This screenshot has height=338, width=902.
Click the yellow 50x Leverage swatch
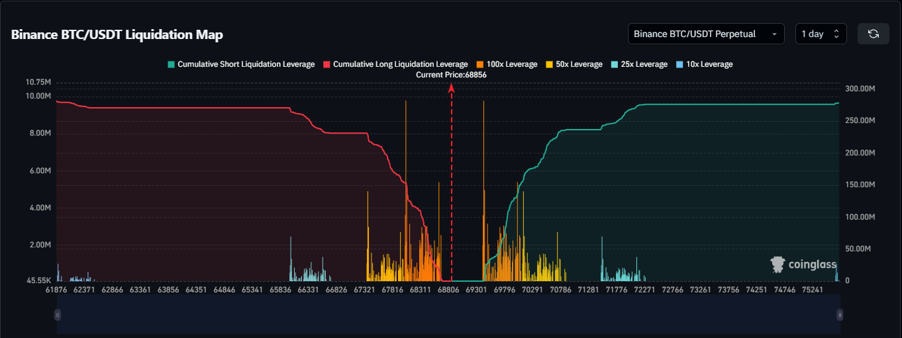click(548, 64)
